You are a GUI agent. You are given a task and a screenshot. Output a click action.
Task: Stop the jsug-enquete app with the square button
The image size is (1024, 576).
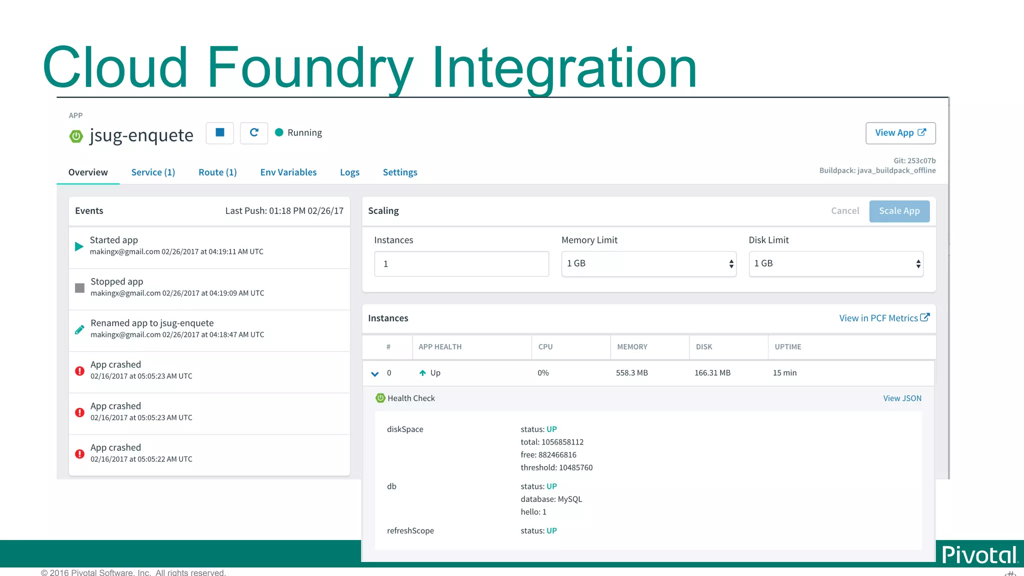click(x=219, y=133)
